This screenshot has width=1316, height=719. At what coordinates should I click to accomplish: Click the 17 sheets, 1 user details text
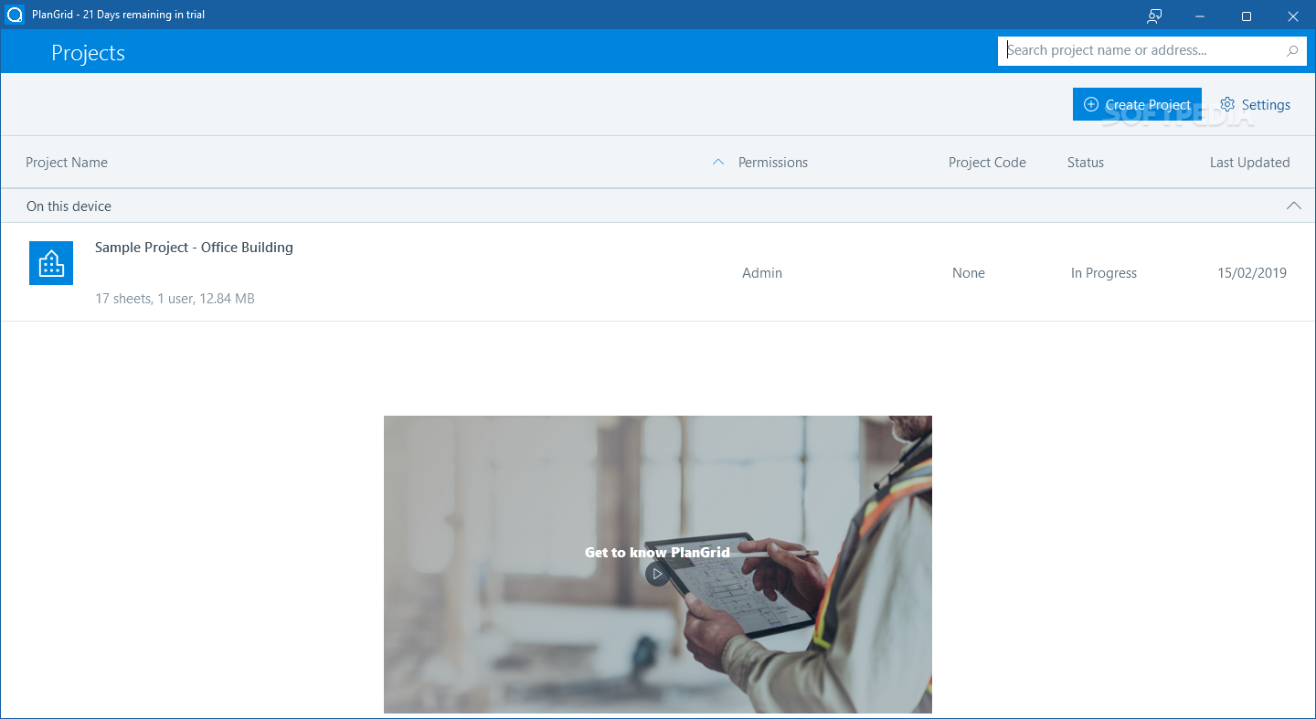click(x=175, y=299)
